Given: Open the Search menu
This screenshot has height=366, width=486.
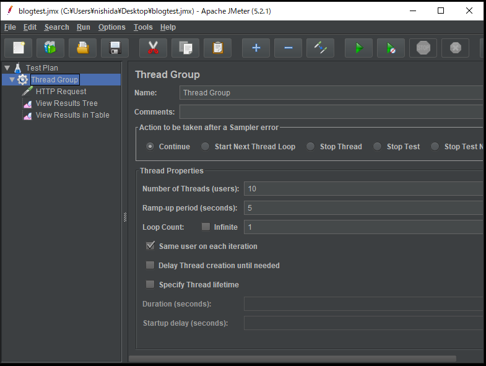Looking at the screenshot, I should click(57, 27).
